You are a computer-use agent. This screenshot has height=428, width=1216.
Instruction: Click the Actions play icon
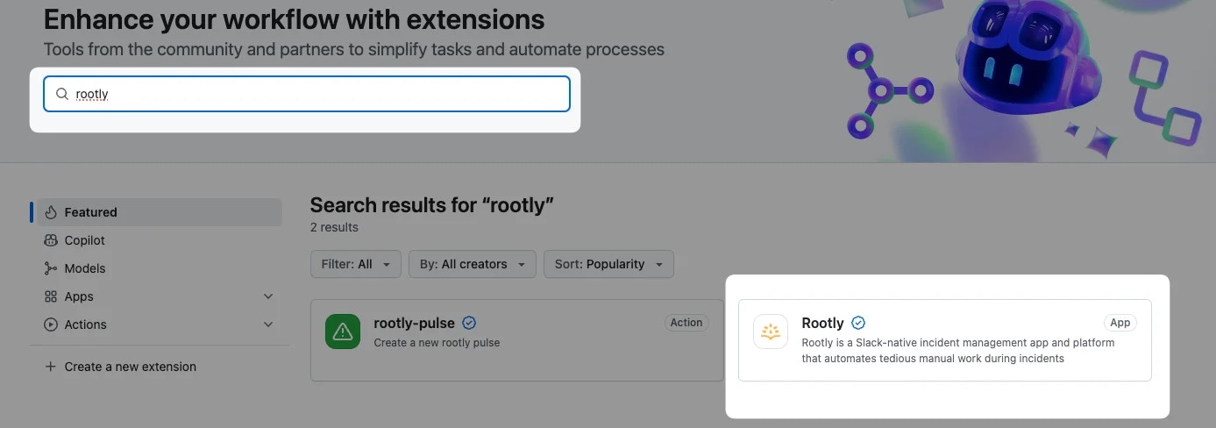coord(51,325)
